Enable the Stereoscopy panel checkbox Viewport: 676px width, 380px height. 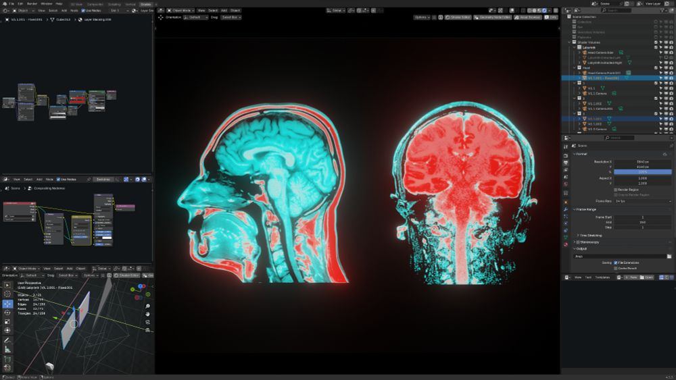(x=578, y=242)
